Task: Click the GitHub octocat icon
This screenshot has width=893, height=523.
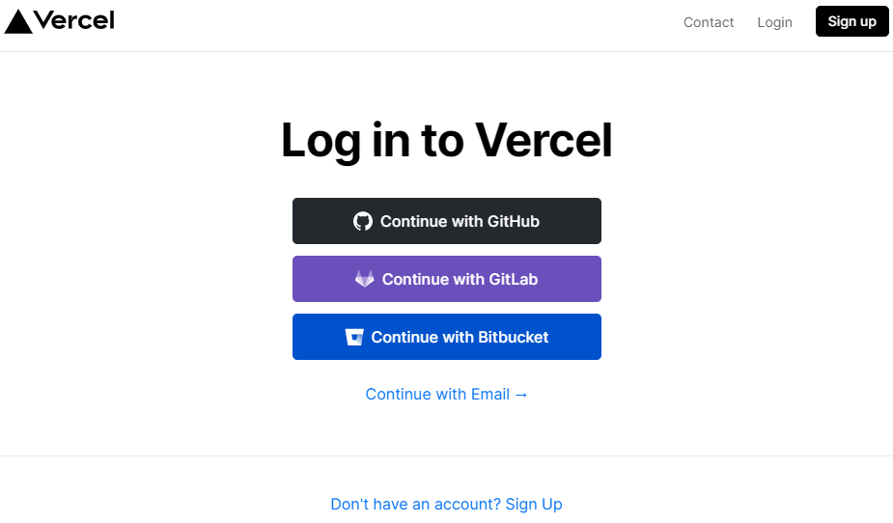Action: [363, 221]
